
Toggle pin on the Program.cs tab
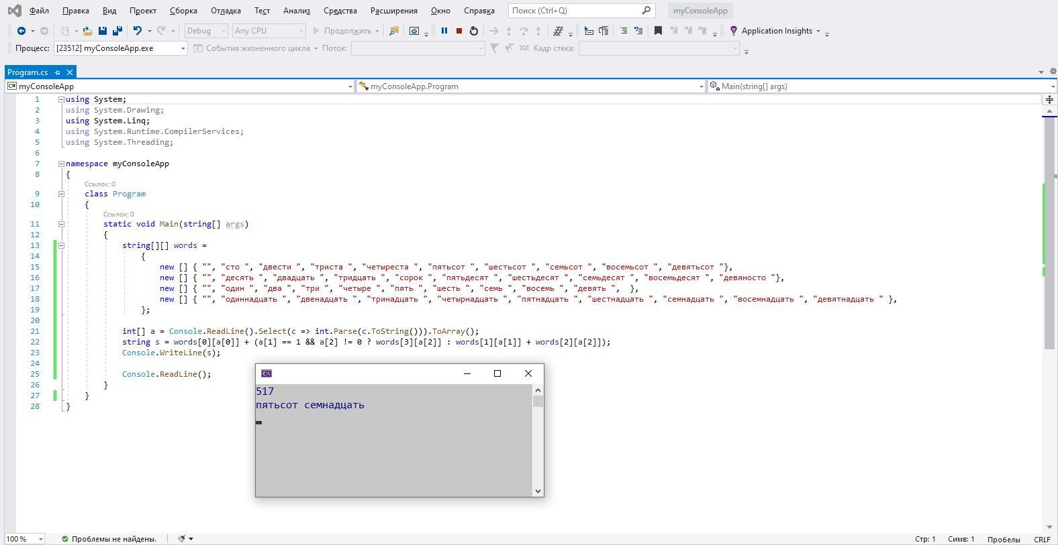58,72
